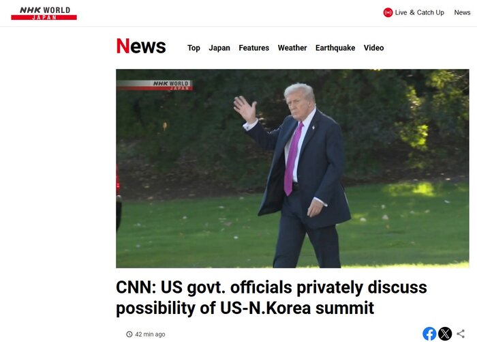Image resolution: width=477 pixels, height=342 pixels.
Task: Click the article's main photo
Action: 292,169
